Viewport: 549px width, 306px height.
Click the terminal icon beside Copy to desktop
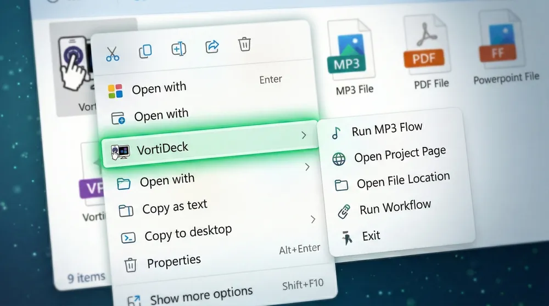[128, 238]
